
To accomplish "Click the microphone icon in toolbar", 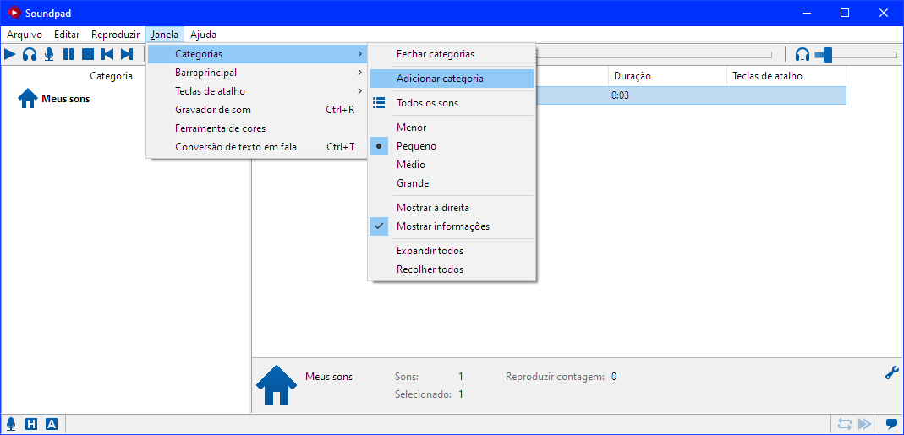I will tap(49, 54).
